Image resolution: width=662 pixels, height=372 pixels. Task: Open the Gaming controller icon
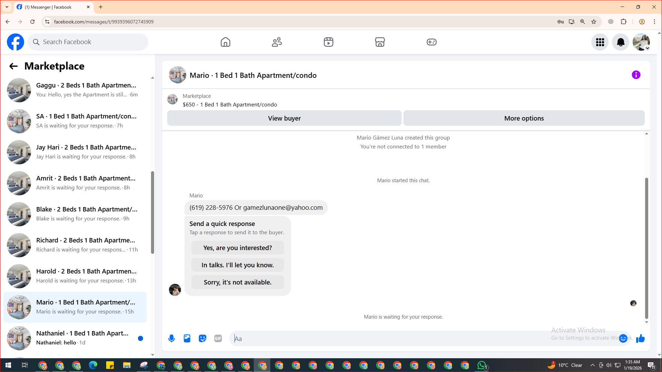[x=432, y=42]
